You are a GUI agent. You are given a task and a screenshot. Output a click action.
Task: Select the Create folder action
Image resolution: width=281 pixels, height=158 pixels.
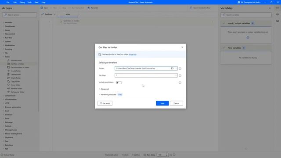(x=16, y=71)
